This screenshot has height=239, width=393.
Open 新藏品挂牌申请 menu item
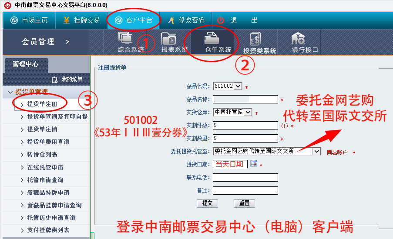click(48, 193)
